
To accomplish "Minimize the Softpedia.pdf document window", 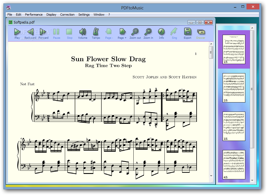I will [191, 22].
